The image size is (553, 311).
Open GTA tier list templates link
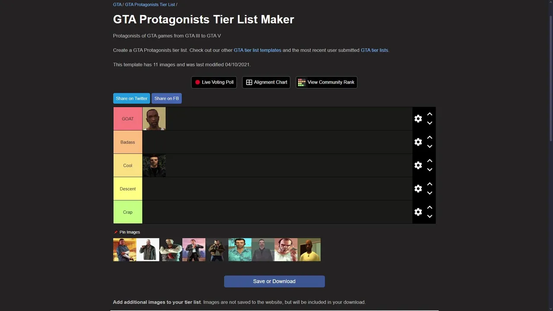click(257, 50)
